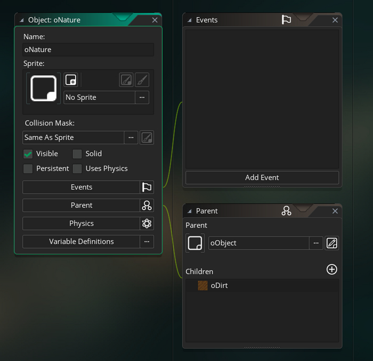
Task: Click the Add Event button
Action: (x=262, y=177)
